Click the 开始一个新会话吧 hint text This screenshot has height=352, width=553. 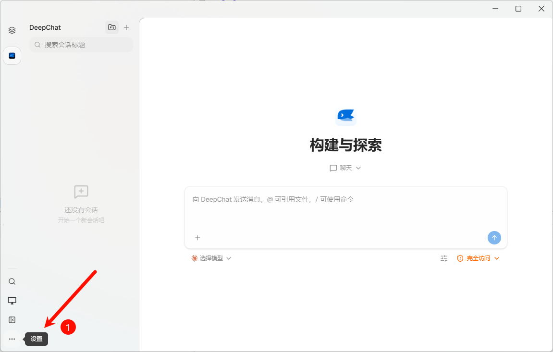(x=81, y=220)
